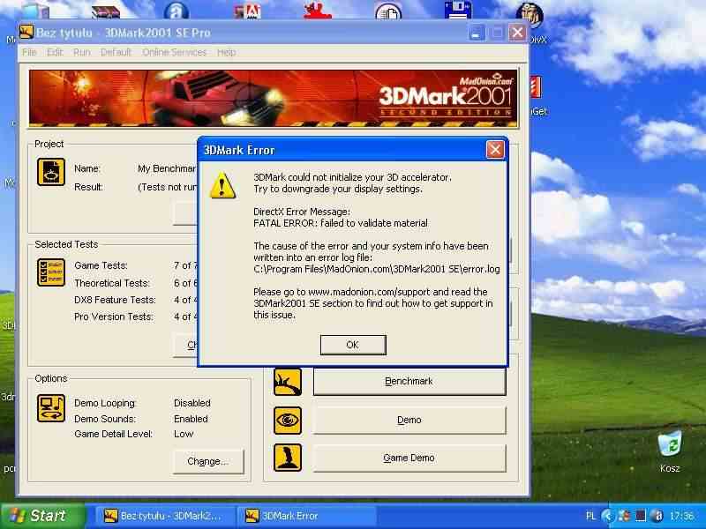Select the blue sphere 'a' desktop icon

pyautogui.click(x=176, y=11)
